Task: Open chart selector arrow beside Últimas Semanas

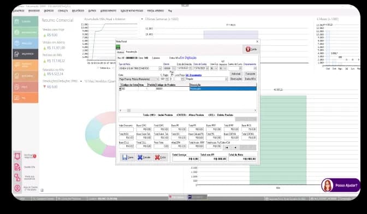Action: (142, 19)
